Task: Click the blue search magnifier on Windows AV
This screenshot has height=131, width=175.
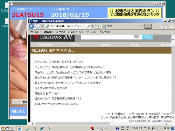Action: click(x=148, y=37)
